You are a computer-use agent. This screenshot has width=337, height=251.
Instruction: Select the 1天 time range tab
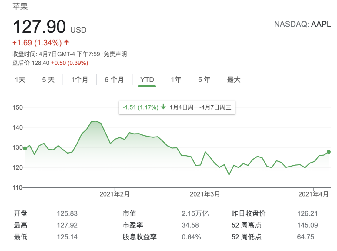coord(20,80)
